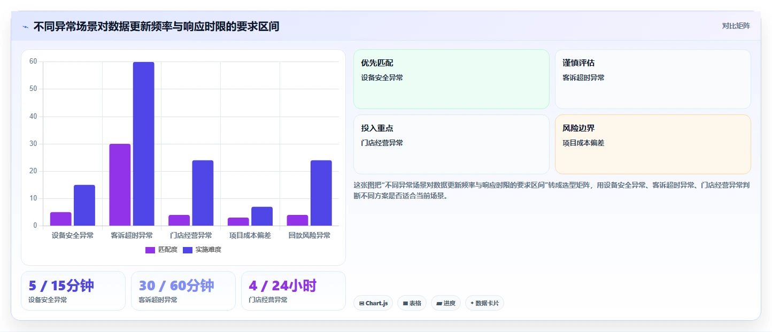Click the 客诉超时异常 x-axis label
Image resolution: width=772 pixels, height=332 pixels.
click(x=132, y=235)
